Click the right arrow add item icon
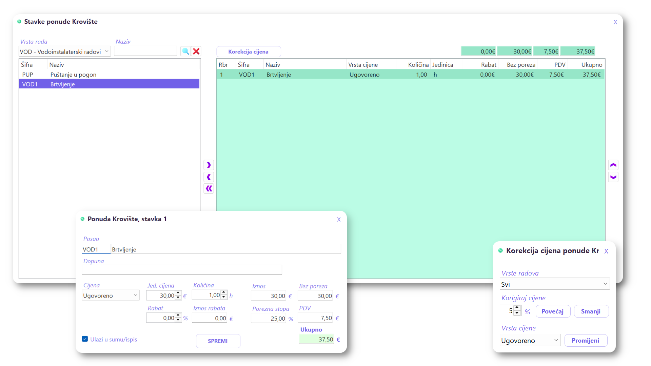 click(x=209, y=165)
